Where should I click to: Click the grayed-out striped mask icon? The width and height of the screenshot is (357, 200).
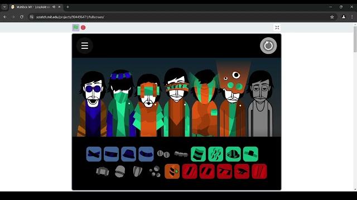[x=120, y=172]
